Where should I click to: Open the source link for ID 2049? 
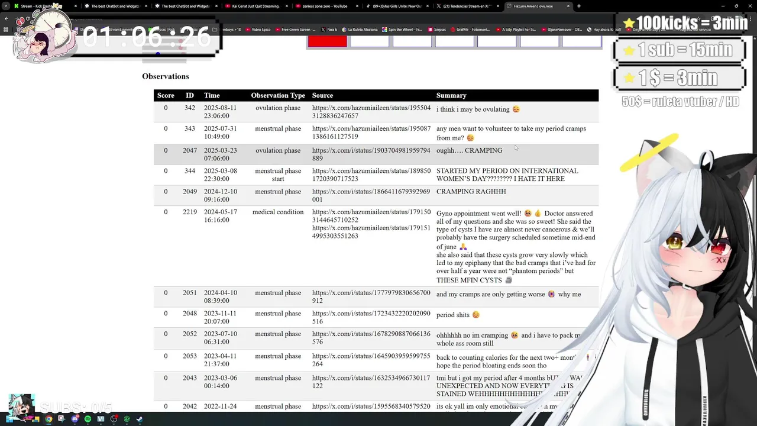click(371, 195)
